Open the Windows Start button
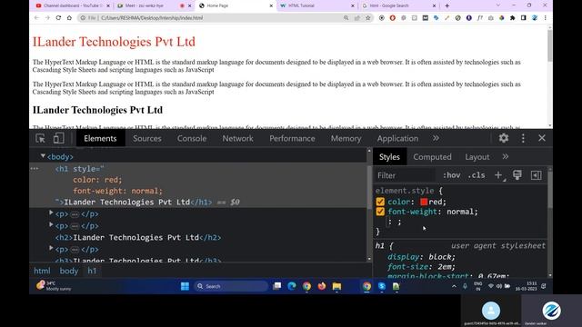Screen dimensions: 582x327 (185, 286)
